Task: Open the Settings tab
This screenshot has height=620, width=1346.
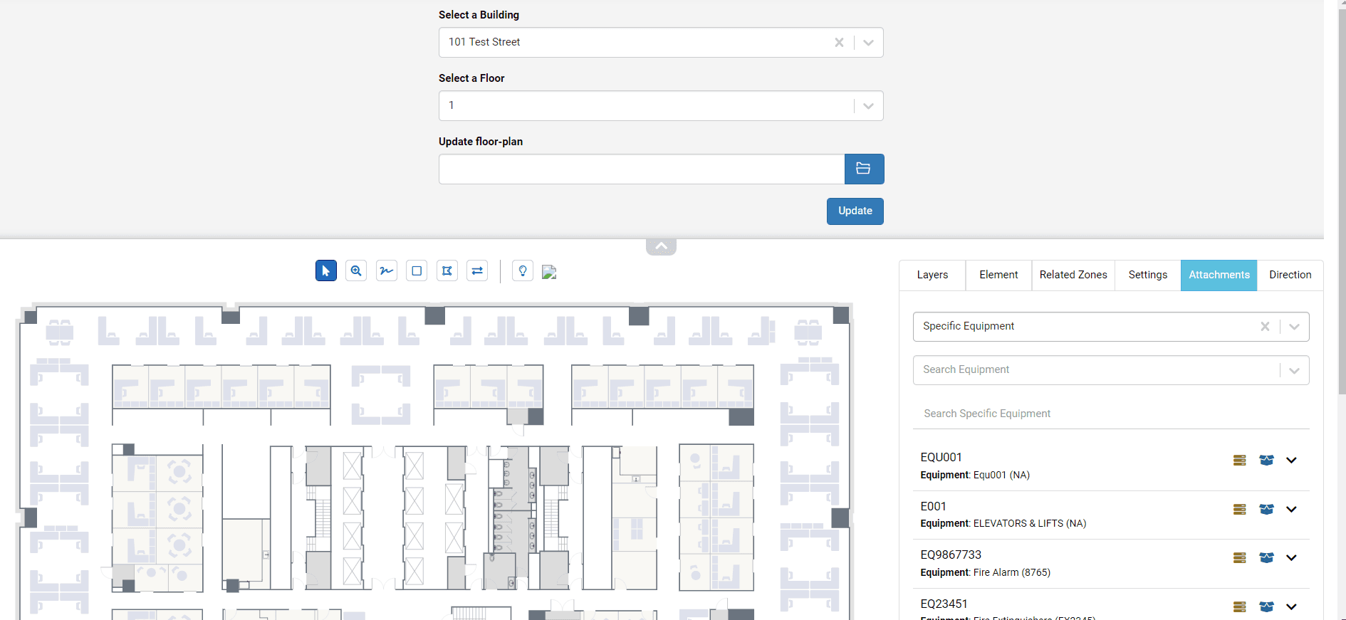Action: tap(1148, 275)
